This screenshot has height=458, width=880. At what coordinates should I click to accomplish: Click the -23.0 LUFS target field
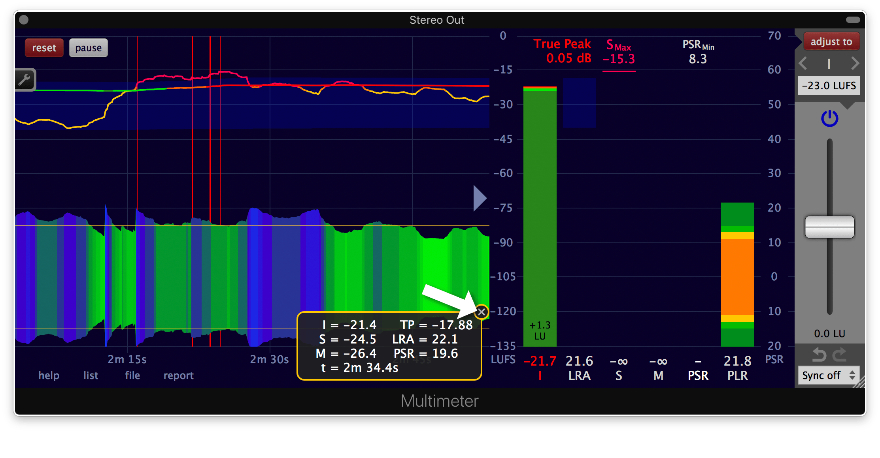pyautogui.click(x=829, y=86)
